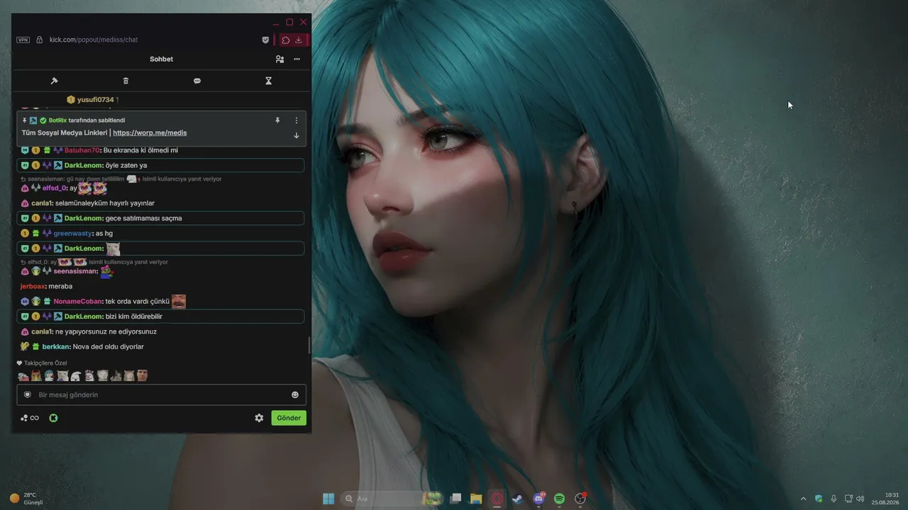908x510 pixels.
Task: Open the clock and date flyout
Action: click(x=885, y=499)
